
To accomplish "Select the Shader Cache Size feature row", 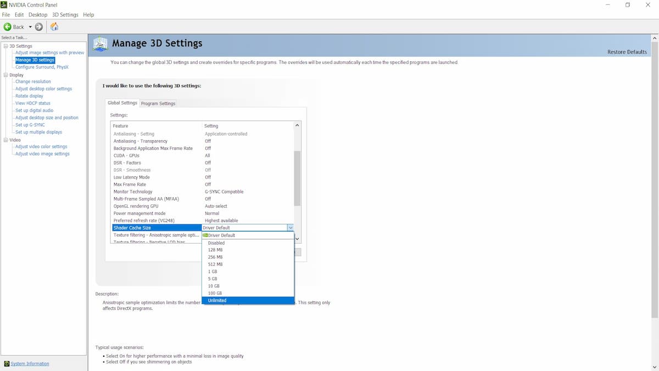I will click(157, 228).
